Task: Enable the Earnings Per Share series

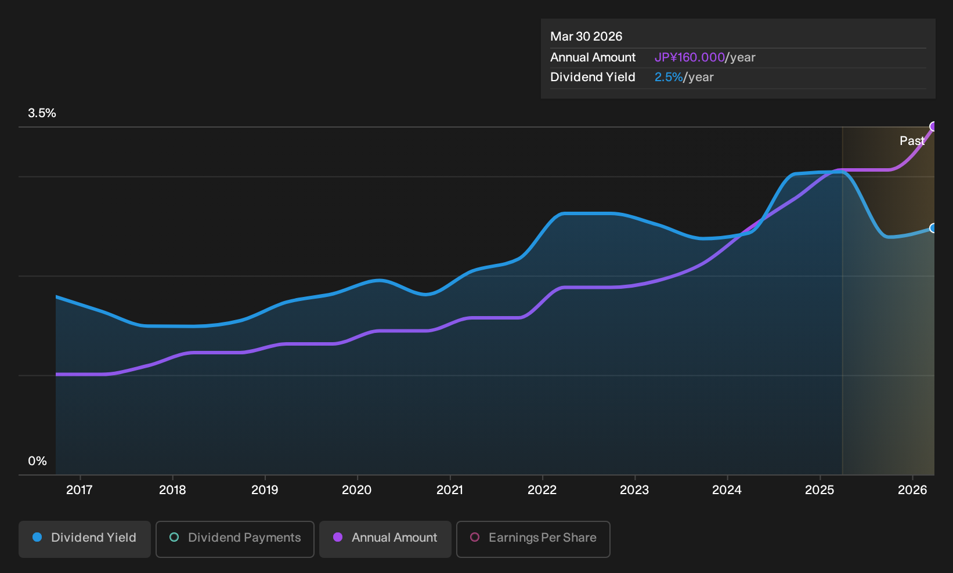Action: (x=533, y=539)
